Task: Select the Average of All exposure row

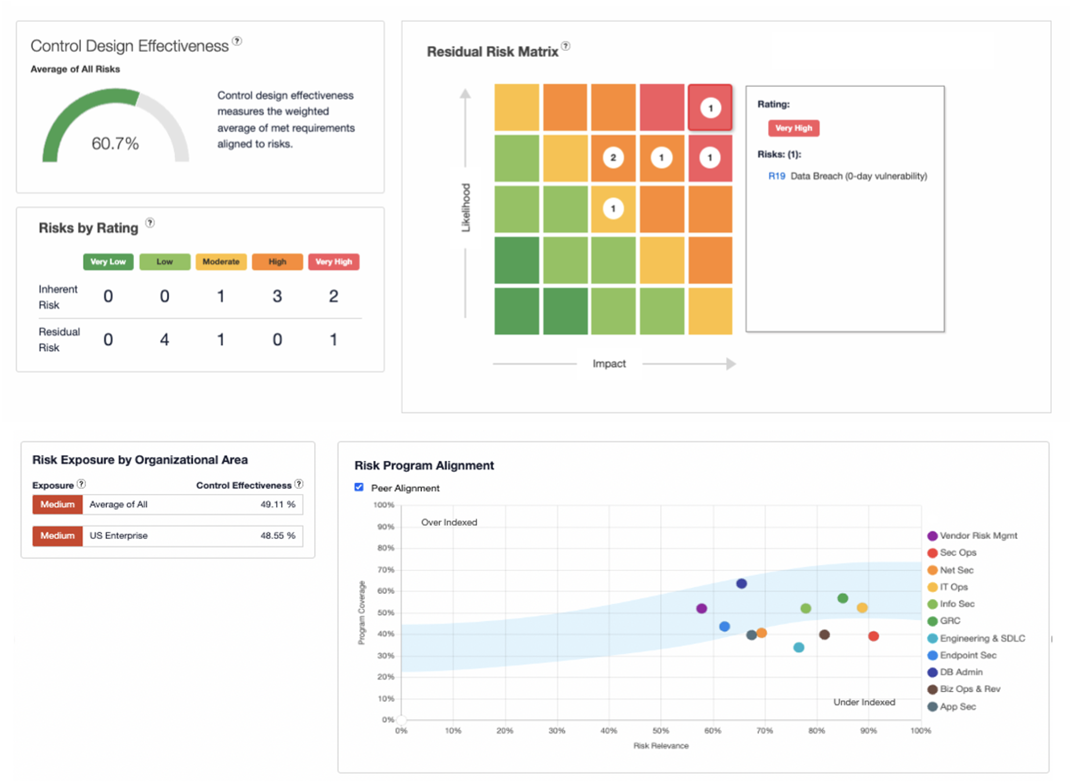Action: click(x=168, y=504)
